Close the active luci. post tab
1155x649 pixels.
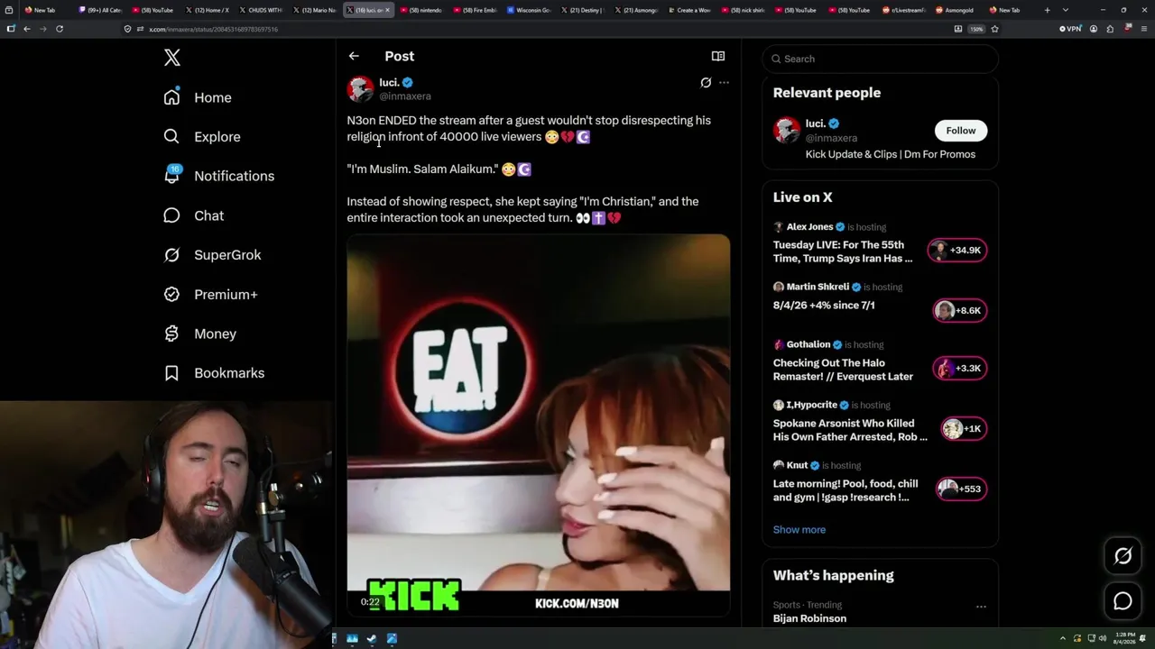pos(388,10)
